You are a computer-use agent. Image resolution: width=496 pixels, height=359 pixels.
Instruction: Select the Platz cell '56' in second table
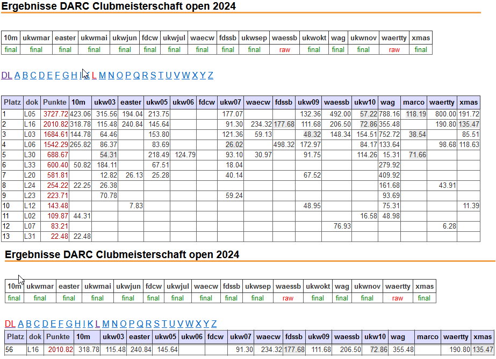(16, 350)
